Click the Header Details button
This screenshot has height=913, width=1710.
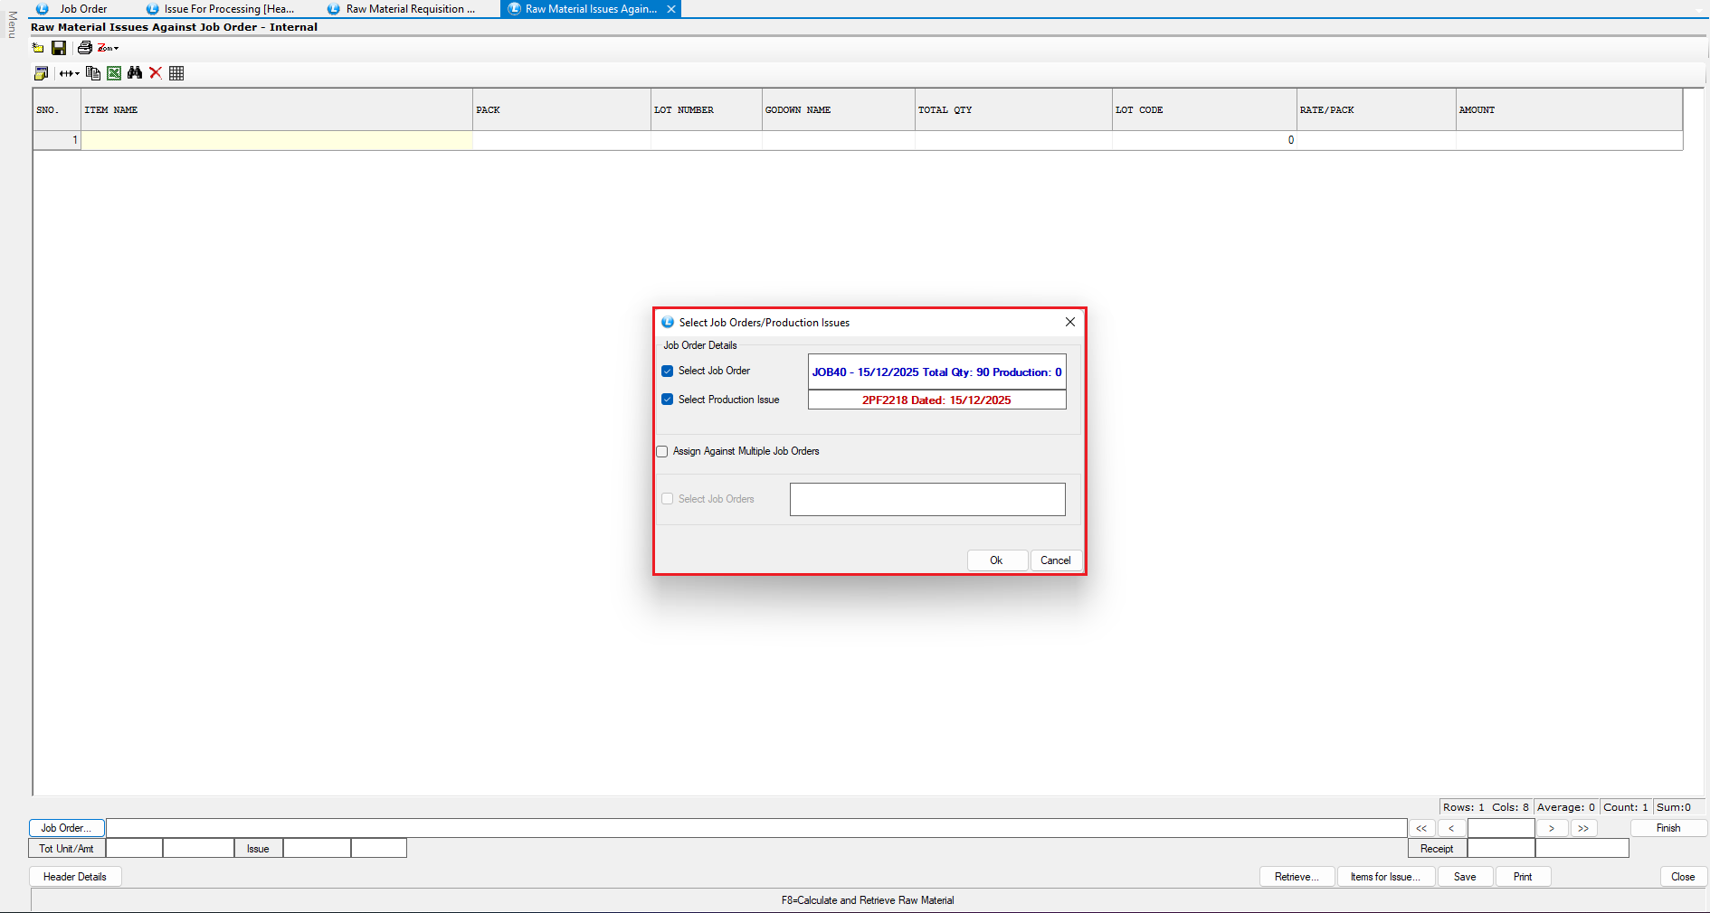click(x=75, y=877)
